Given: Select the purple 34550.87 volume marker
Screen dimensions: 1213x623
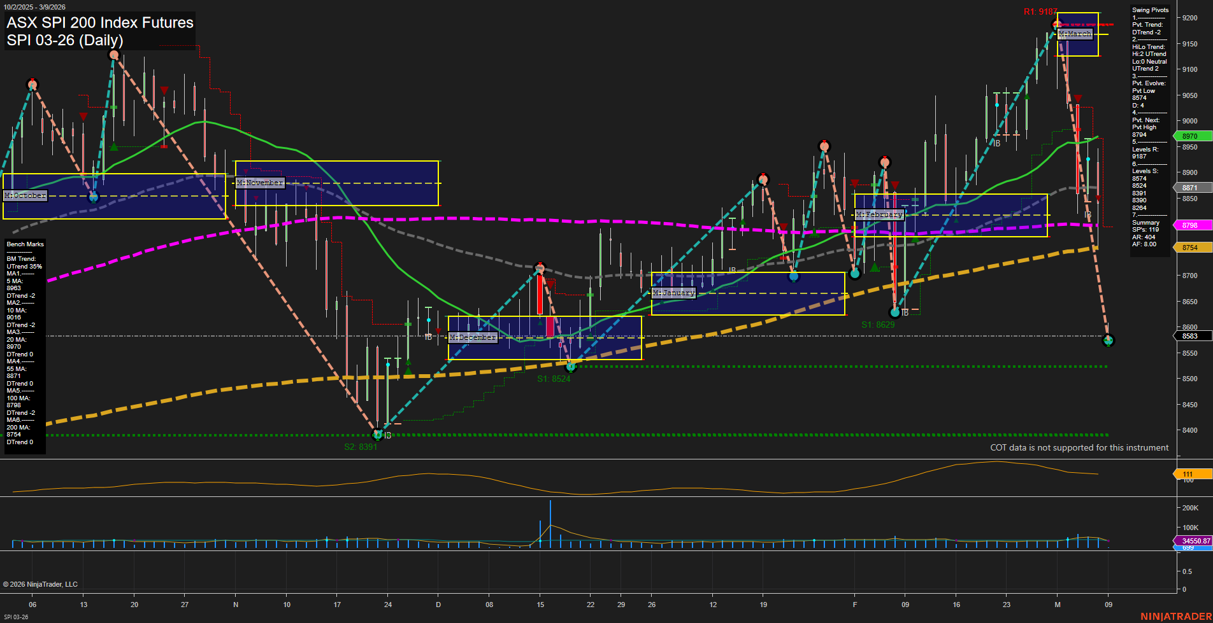Looking at the screenshot, I should coord(1192,541).
